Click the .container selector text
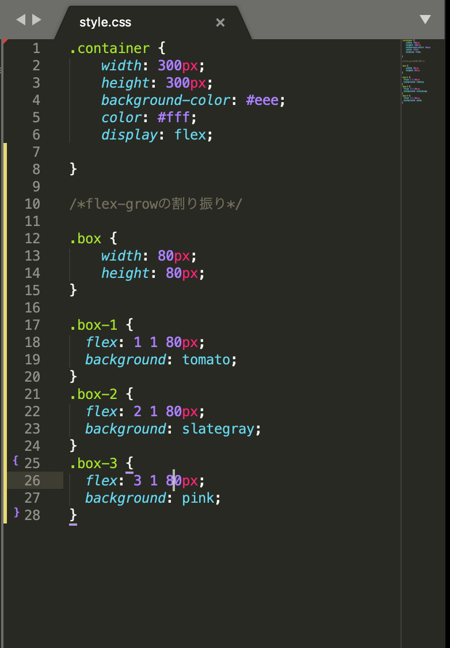 (110, 48)
